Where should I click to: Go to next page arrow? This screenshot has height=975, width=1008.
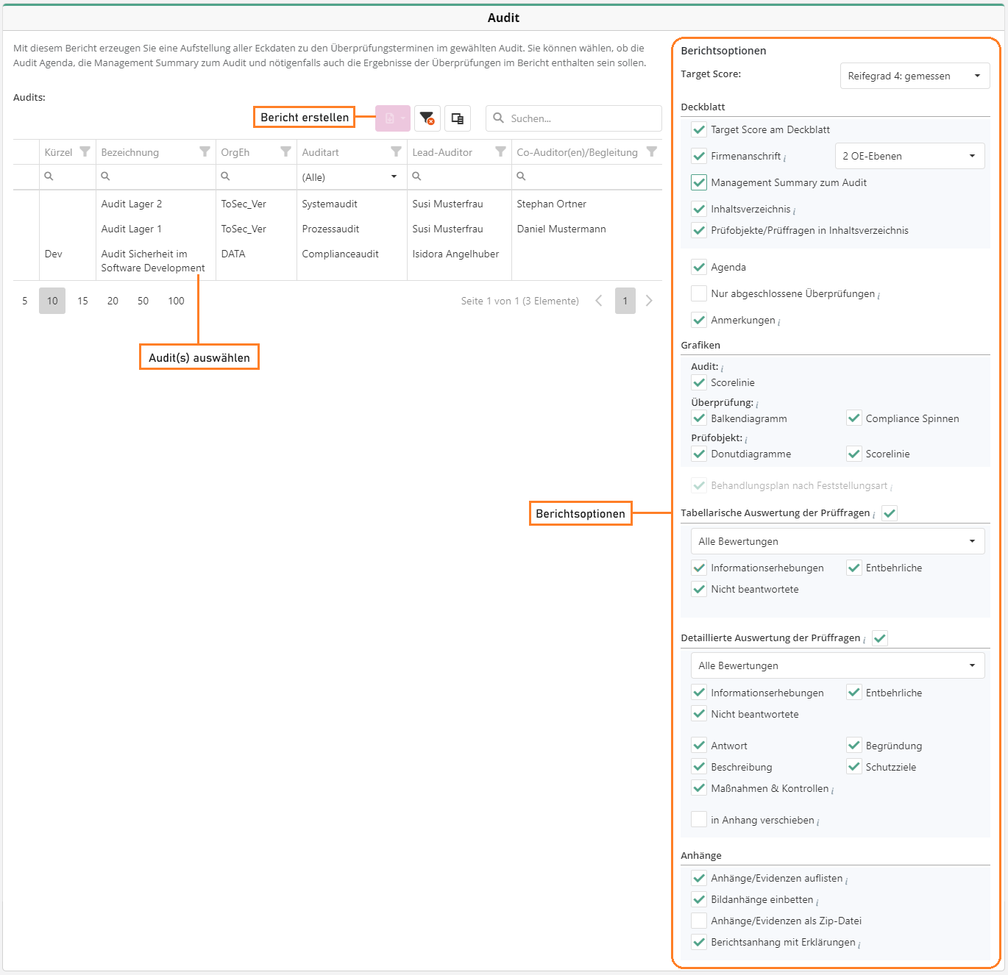(x=649, y=301)
